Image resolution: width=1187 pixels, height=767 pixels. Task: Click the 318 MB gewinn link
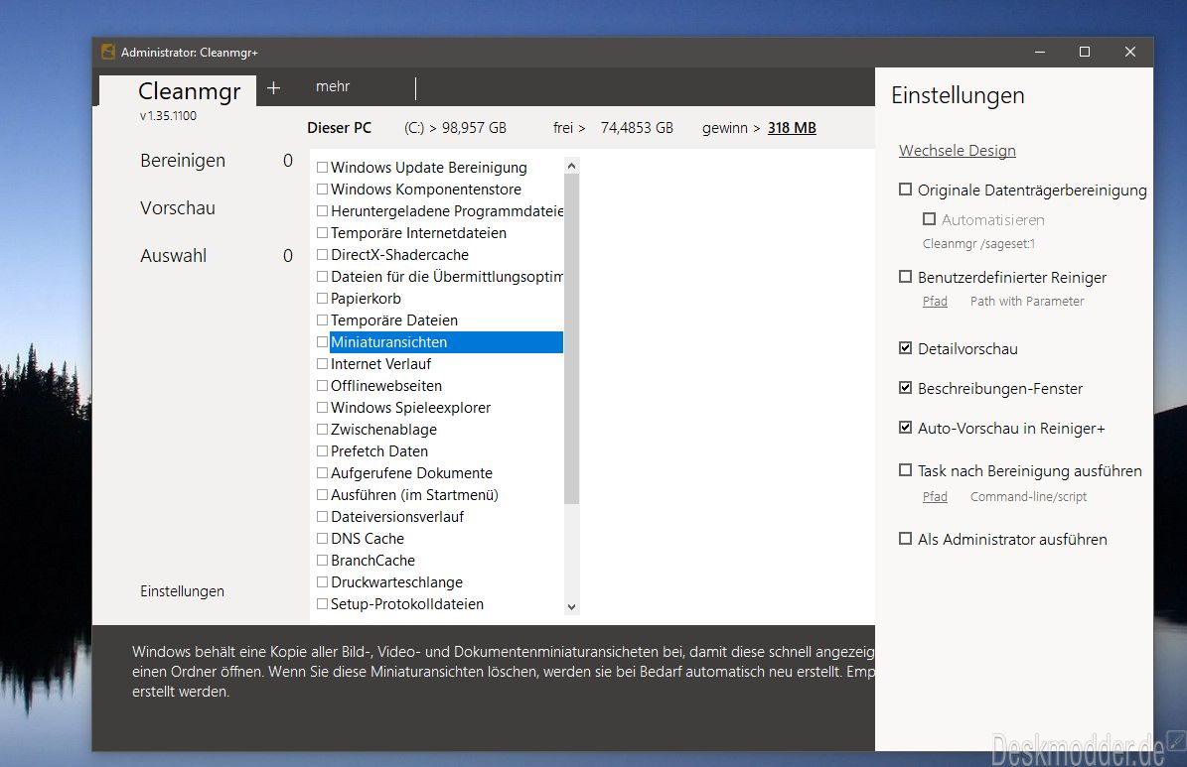792,128
